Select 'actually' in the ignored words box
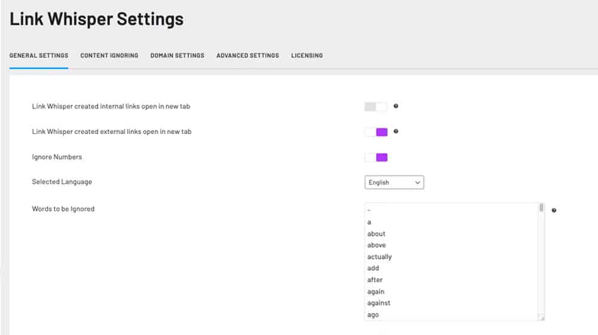The height and width of the screenshot is (335, 598). 380,257
